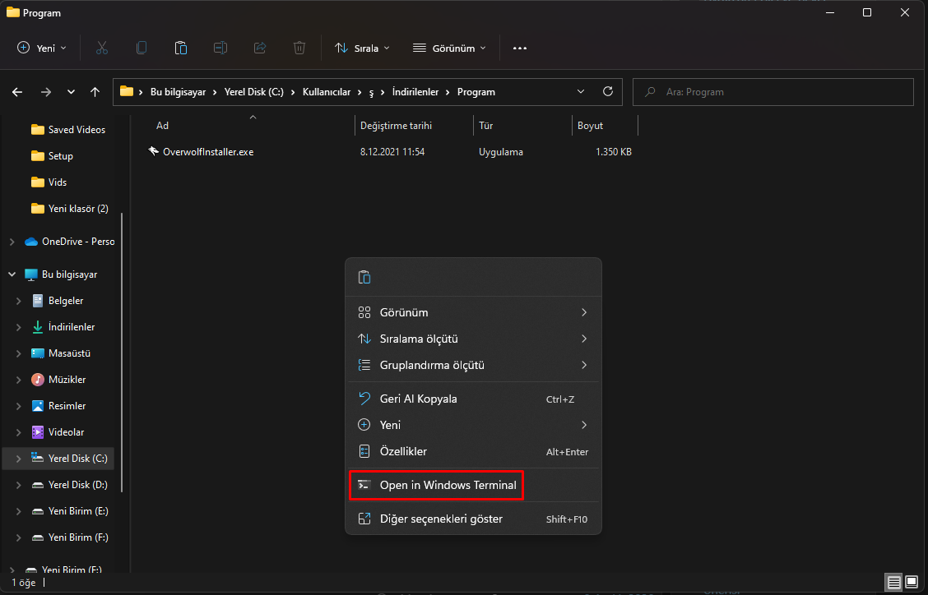Click the Cut scissors icon in toolbar
The image size is (928, 595).
click(x=102, y=48)
